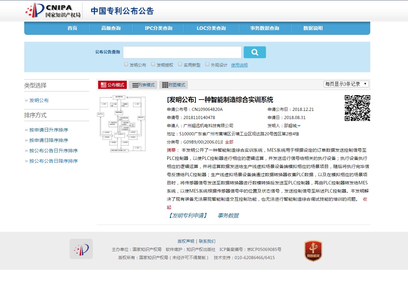
Task: Click the 党政机关 badge in footer
Action: tap(313, 251)
